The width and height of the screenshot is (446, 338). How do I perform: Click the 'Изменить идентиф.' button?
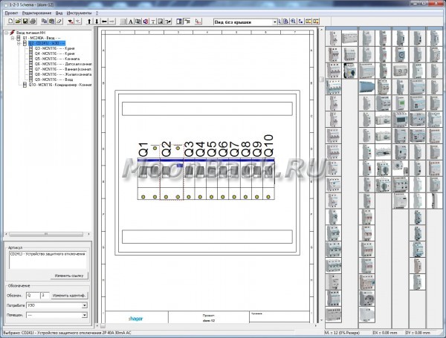(x=70, y=295)
